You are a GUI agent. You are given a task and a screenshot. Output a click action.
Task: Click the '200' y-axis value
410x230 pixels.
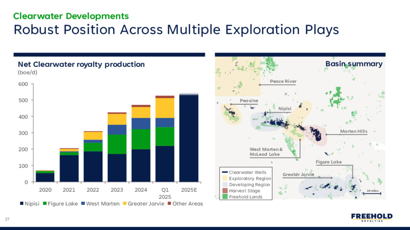[23, 149]
